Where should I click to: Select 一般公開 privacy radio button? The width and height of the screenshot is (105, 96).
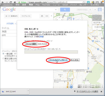click(x=3, y=54)
